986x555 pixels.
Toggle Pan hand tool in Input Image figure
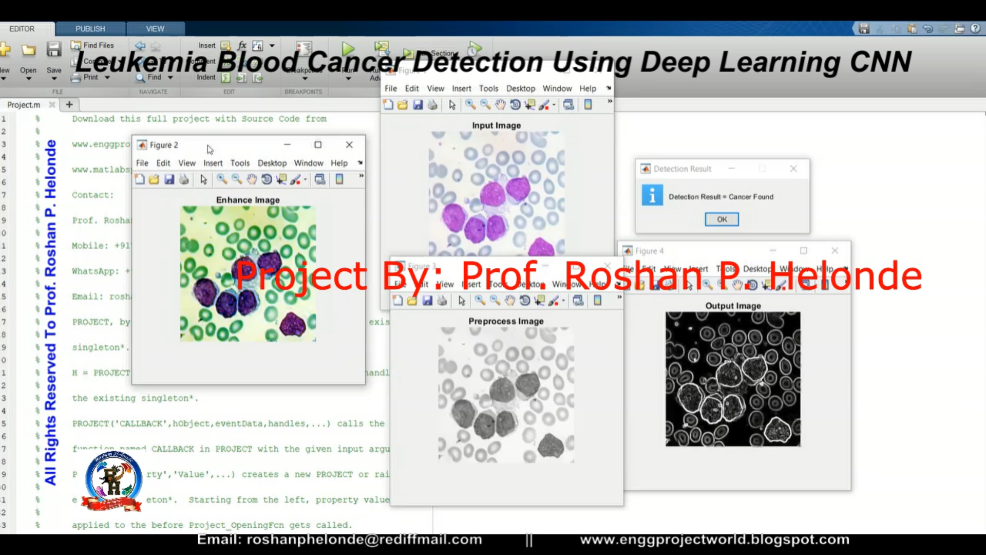coord(500,105)
